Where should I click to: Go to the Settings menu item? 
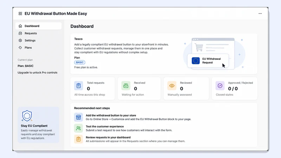[38, 40]
